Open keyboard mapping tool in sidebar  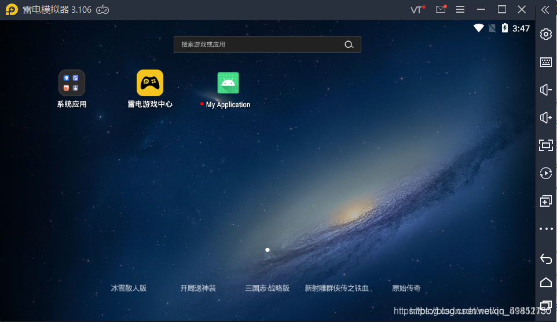[546, 62]
